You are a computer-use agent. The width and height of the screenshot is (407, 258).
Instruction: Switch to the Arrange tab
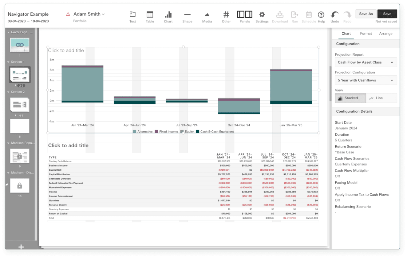(x=385, y=34)
